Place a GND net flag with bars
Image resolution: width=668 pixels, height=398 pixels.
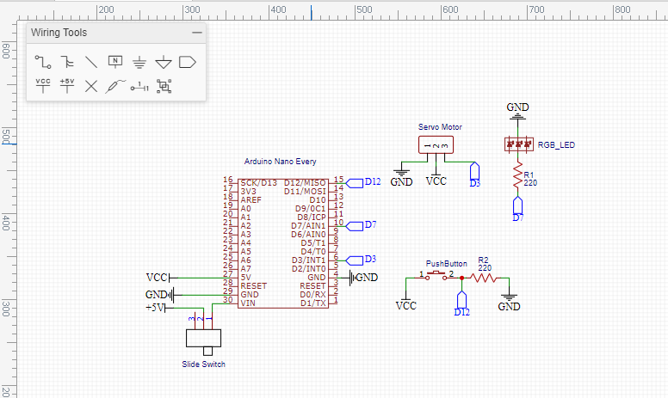click(139, 63)
